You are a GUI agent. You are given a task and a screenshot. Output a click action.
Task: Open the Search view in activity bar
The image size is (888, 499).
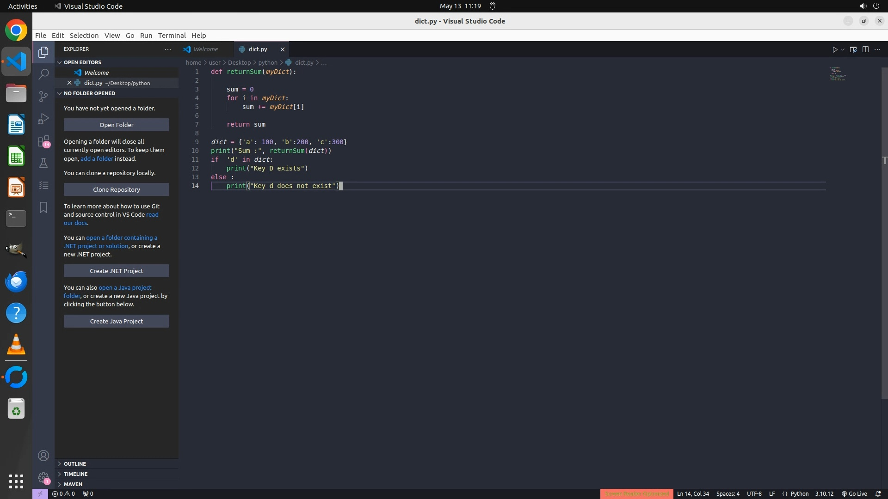(43, 74)
